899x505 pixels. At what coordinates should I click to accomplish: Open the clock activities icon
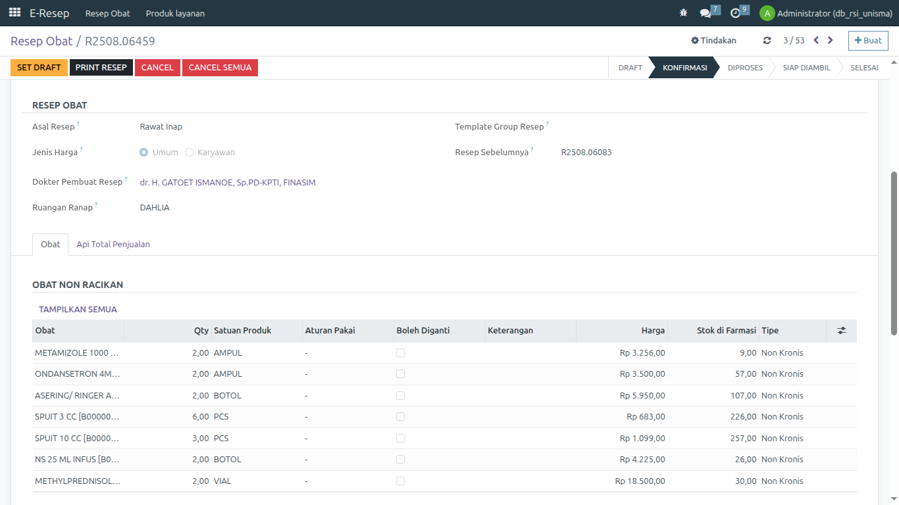(736, 13)
